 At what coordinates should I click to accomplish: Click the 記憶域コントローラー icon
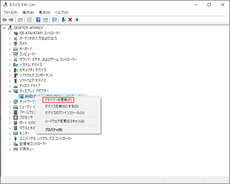16,144
